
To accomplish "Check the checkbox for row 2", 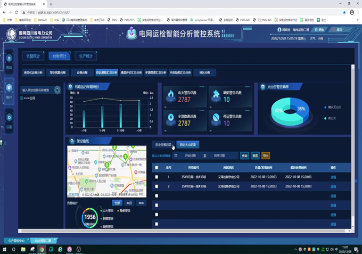I will coord(156,186).
